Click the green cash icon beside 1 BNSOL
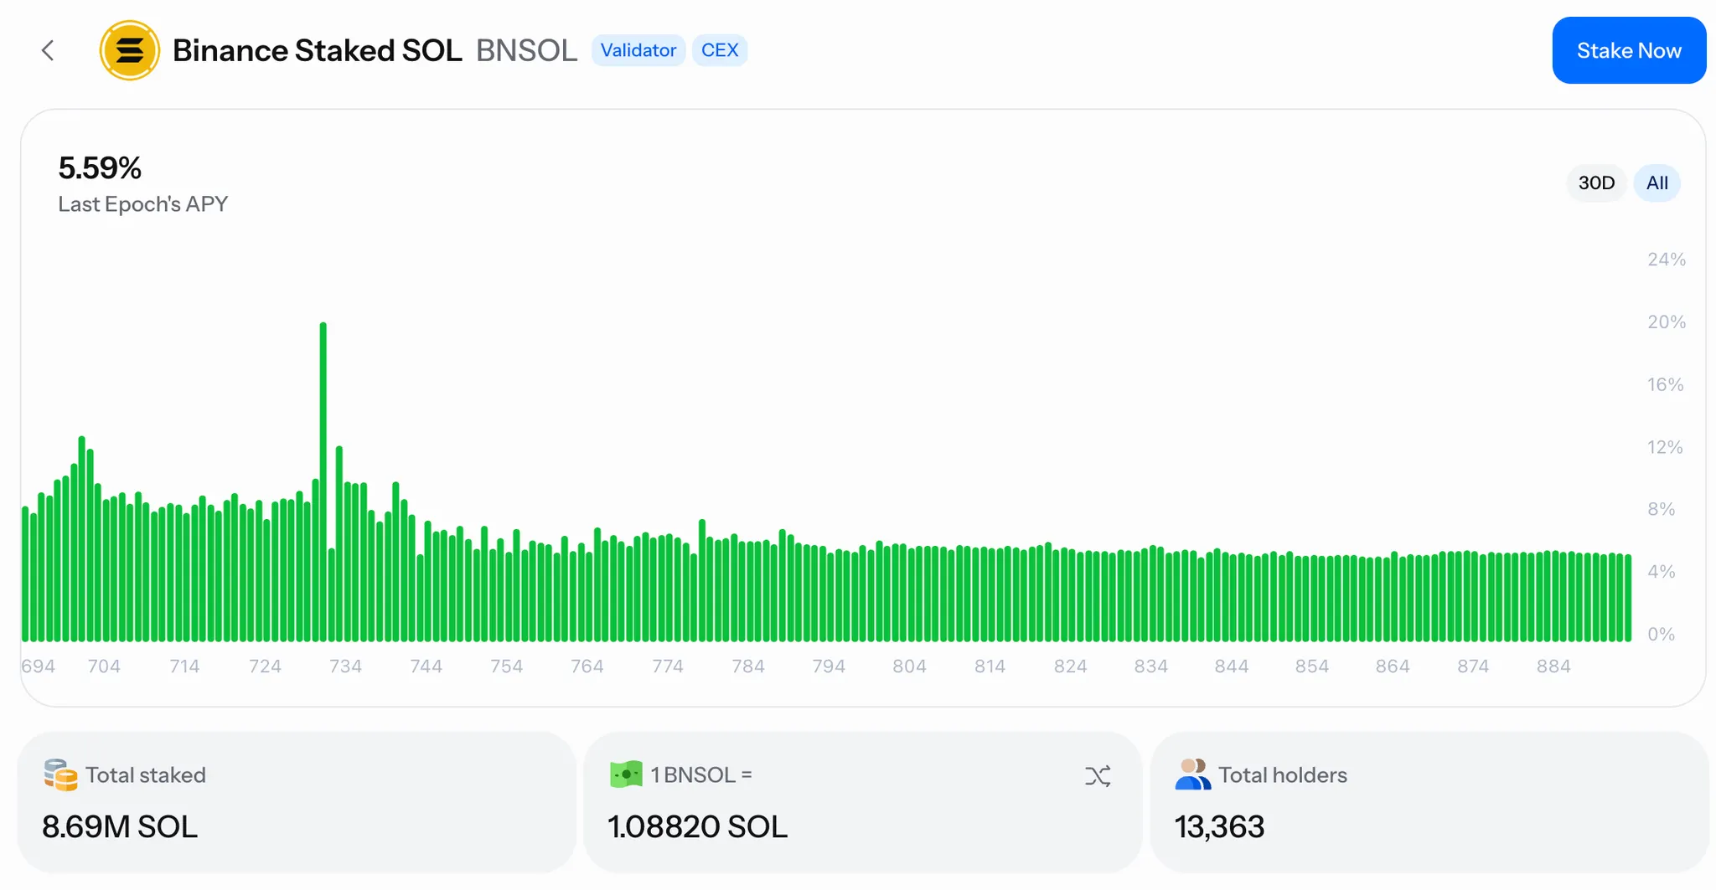The height and width of the screenshot is (890, 1716). 626,774
